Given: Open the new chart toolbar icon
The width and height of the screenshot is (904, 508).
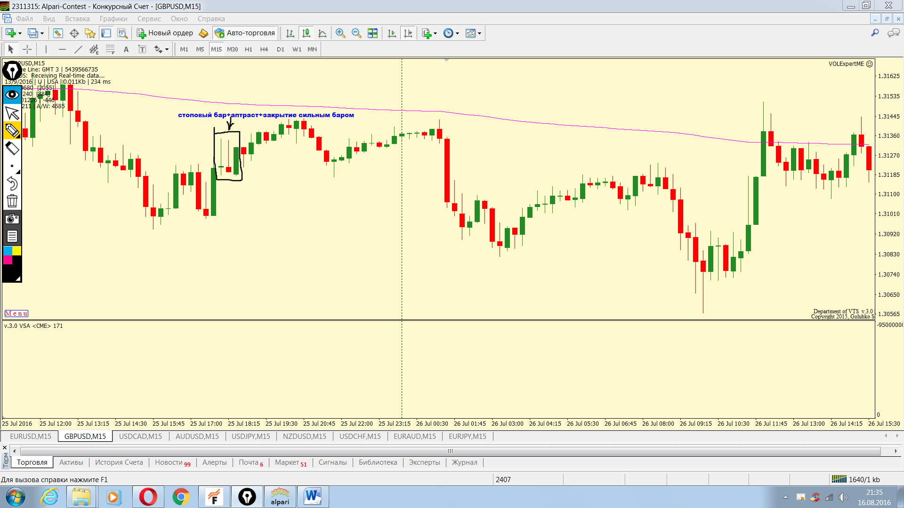Looking at the screenshot, I should click(10, 33).
